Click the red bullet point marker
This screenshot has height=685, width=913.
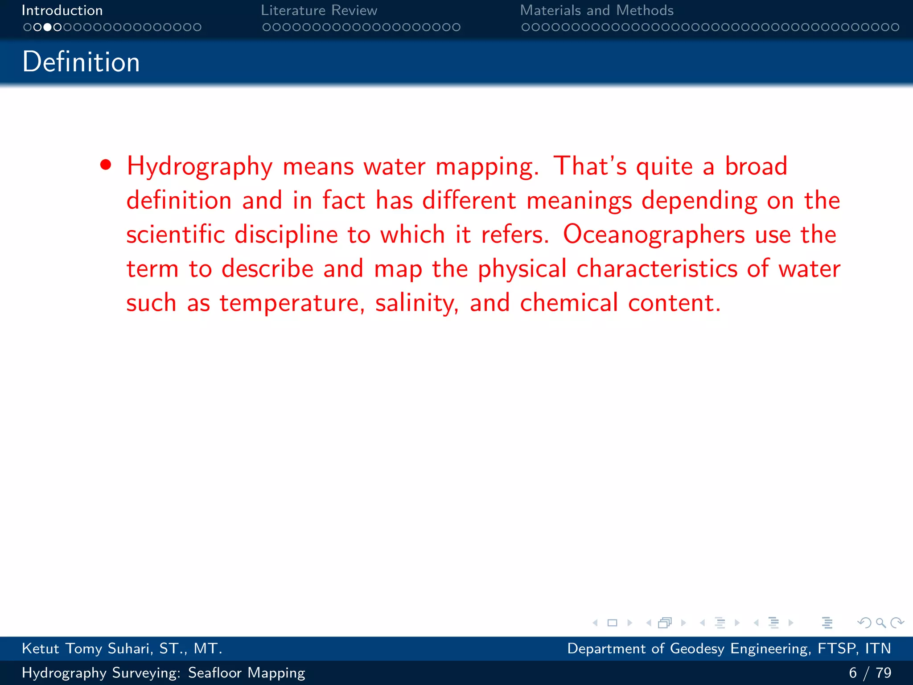point(106,165)
